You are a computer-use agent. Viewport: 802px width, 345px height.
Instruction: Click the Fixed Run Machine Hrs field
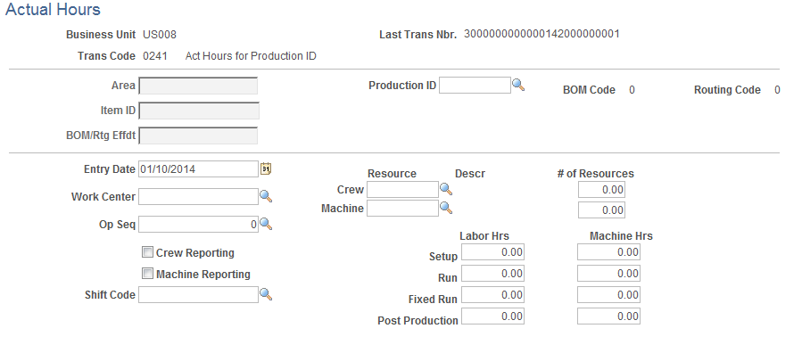coord(608,295)
